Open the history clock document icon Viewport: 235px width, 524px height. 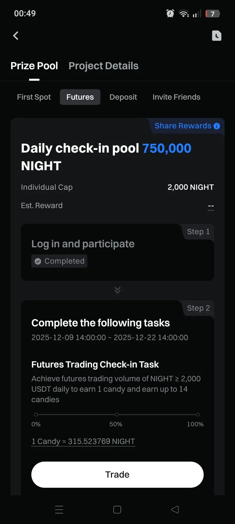[x=217, y=36]
